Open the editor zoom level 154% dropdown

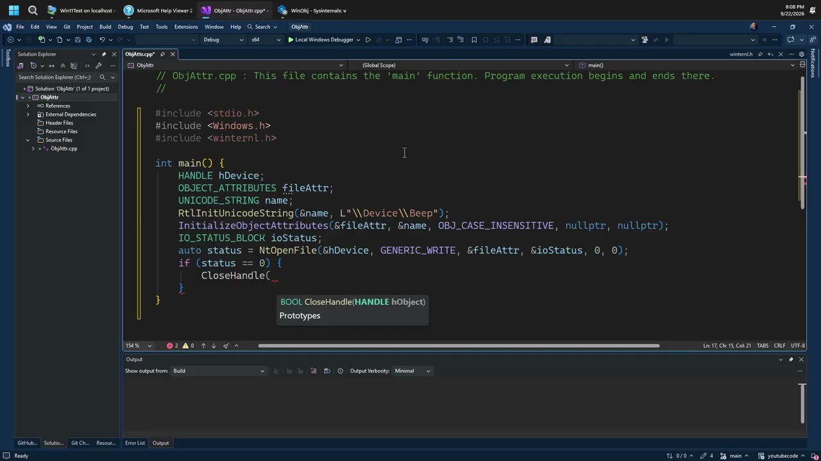[139, 346]
